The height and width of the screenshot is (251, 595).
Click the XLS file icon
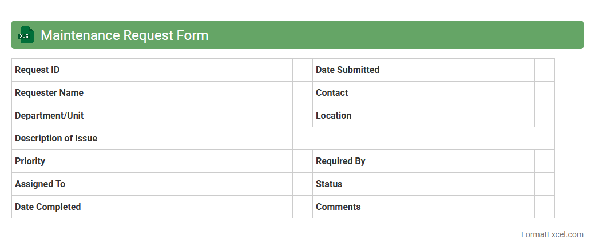tap(26, 35)
